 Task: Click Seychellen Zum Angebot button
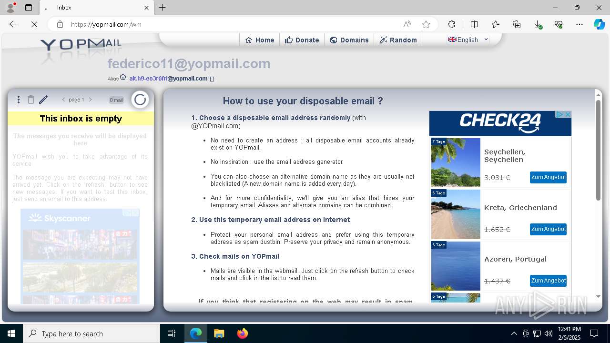pyautogui.click(x=548, y=177)
